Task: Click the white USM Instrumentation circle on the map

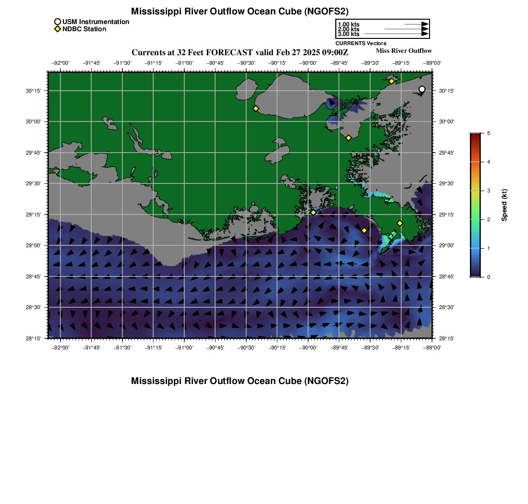Action: [x=422, y=89]
